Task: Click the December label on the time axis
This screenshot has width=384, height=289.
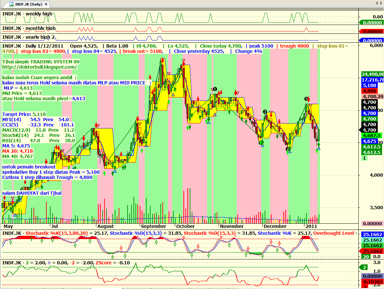Action: click(275, 226)
